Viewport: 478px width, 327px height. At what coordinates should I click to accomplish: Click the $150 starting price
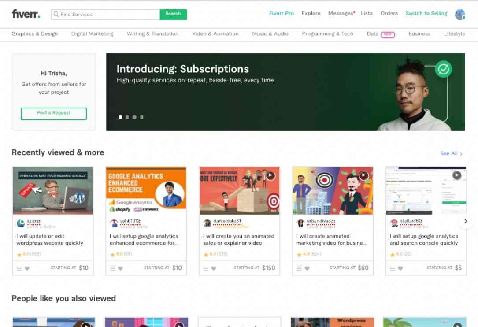[269, 268]
